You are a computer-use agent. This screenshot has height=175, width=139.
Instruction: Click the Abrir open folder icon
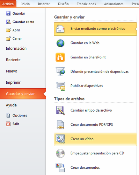8,30
